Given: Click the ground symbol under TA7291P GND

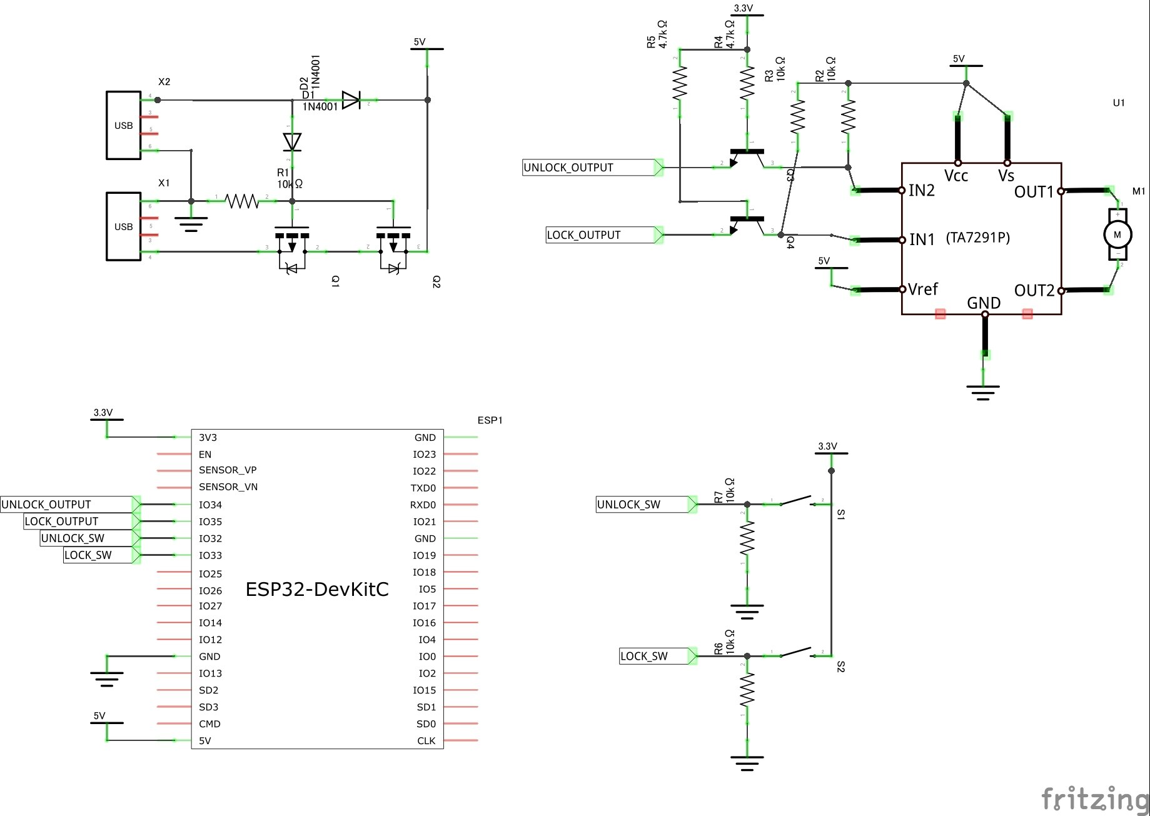Looking at the screenshot, I should [x=983, y=392].
